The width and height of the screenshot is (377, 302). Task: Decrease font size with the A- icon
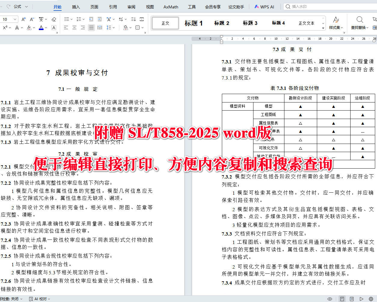click(32, 19)
